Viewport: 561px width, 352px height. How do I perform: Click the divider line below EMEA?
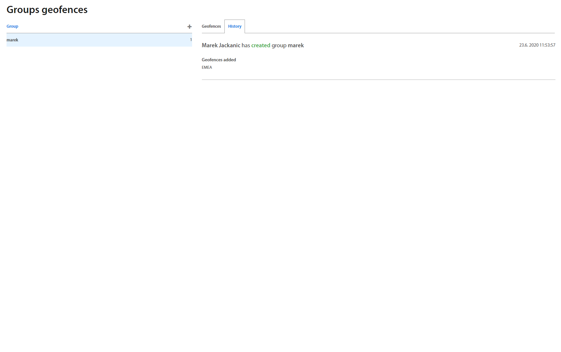pyautogui.click(x=378, y=80)
